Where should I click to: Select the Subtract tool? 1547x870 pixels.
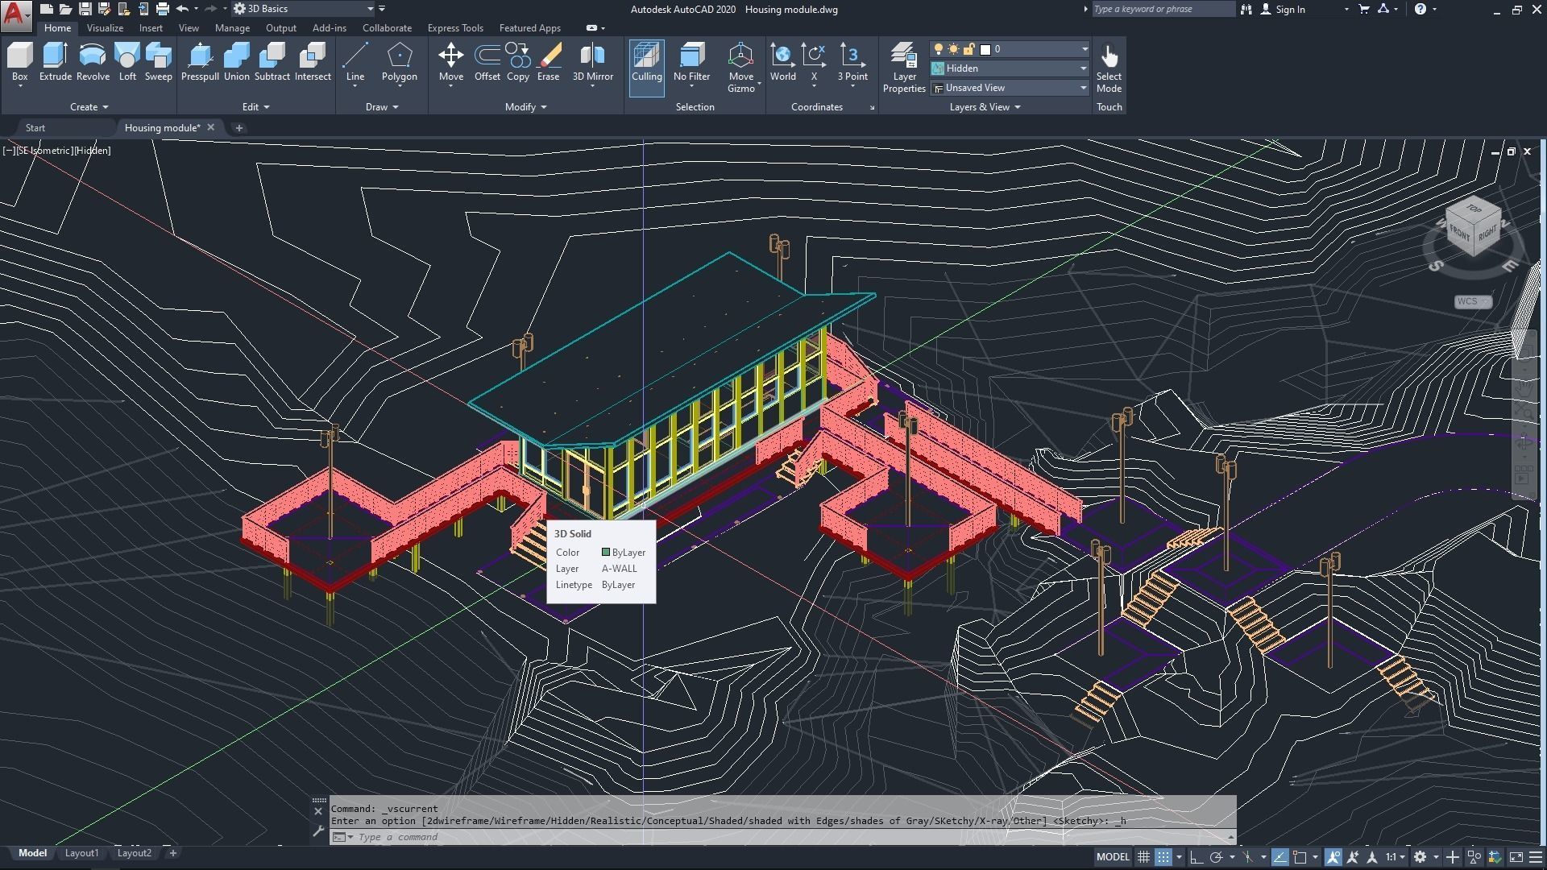coord(272,62)
